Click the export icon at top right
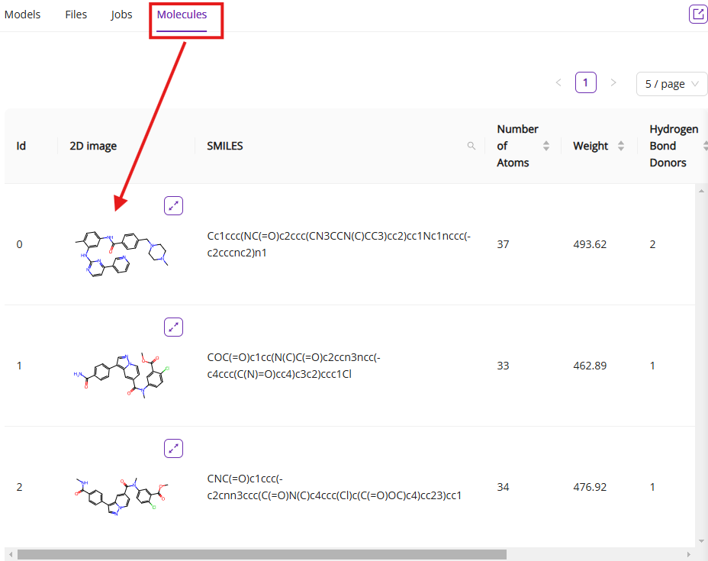708x561 pixels. point(697,14)
